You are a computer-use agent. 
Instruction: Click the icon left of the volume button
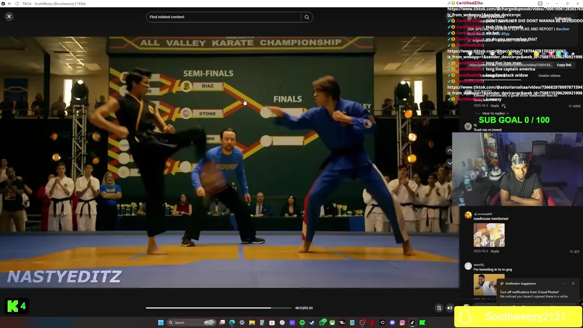tap(439, 308)
